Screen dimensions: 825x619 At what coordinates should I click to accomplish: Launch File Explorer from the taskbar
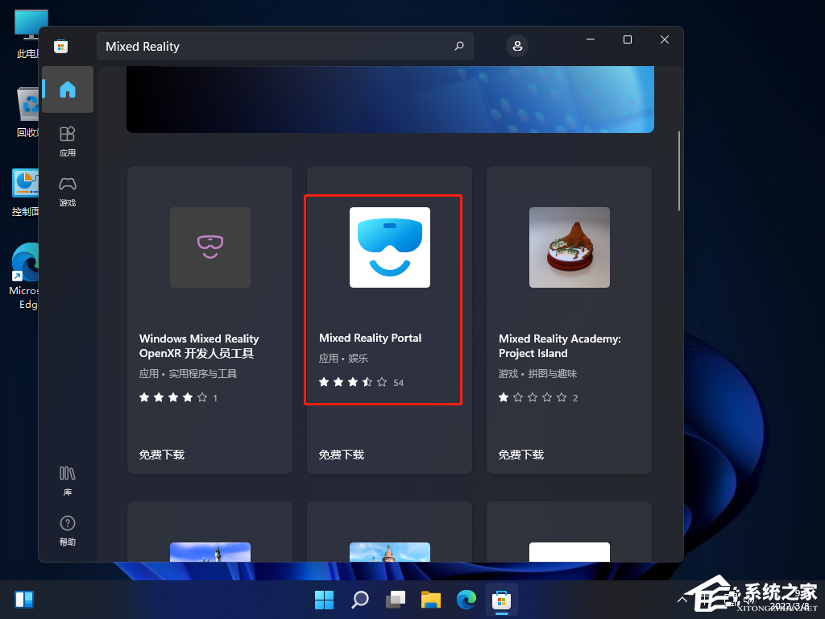click(431, 600)
